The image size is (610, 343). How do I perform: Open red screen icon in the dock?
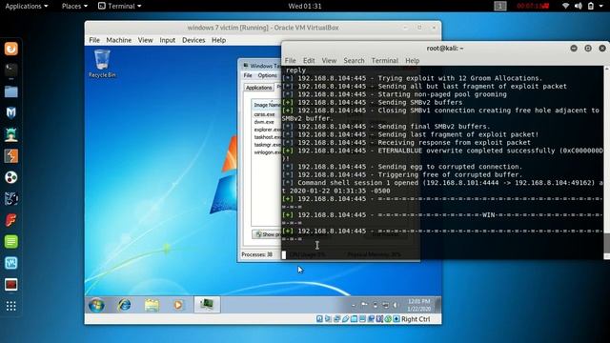[10, 284]
